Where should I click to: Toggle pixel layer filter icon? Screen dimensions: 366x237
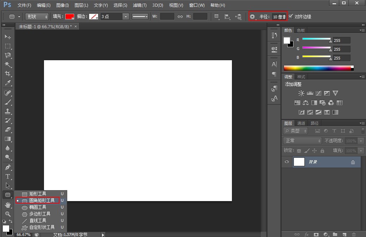(318, 131)
